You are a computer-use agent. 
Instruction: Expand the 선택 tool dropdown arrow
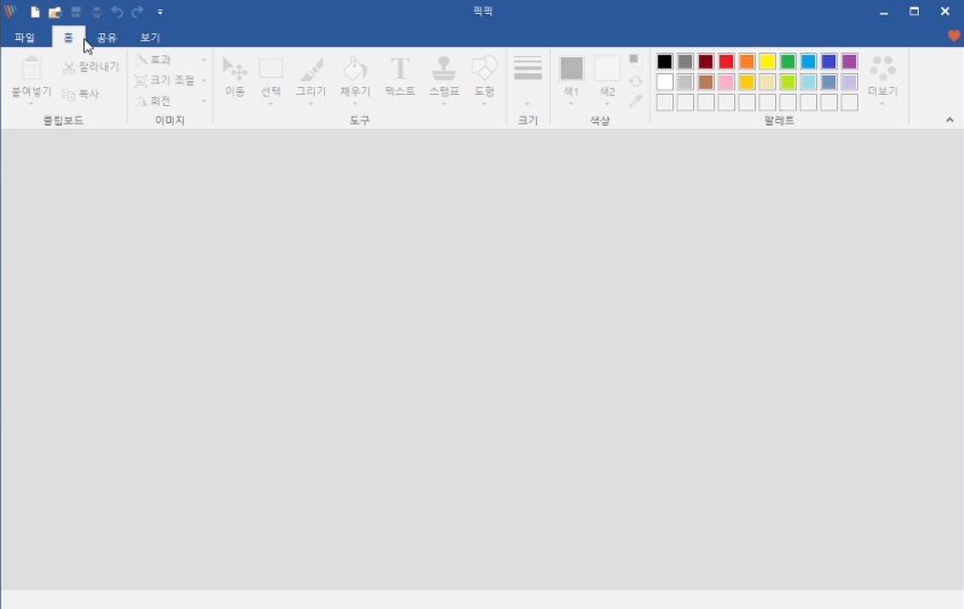(x=271, y=104)
